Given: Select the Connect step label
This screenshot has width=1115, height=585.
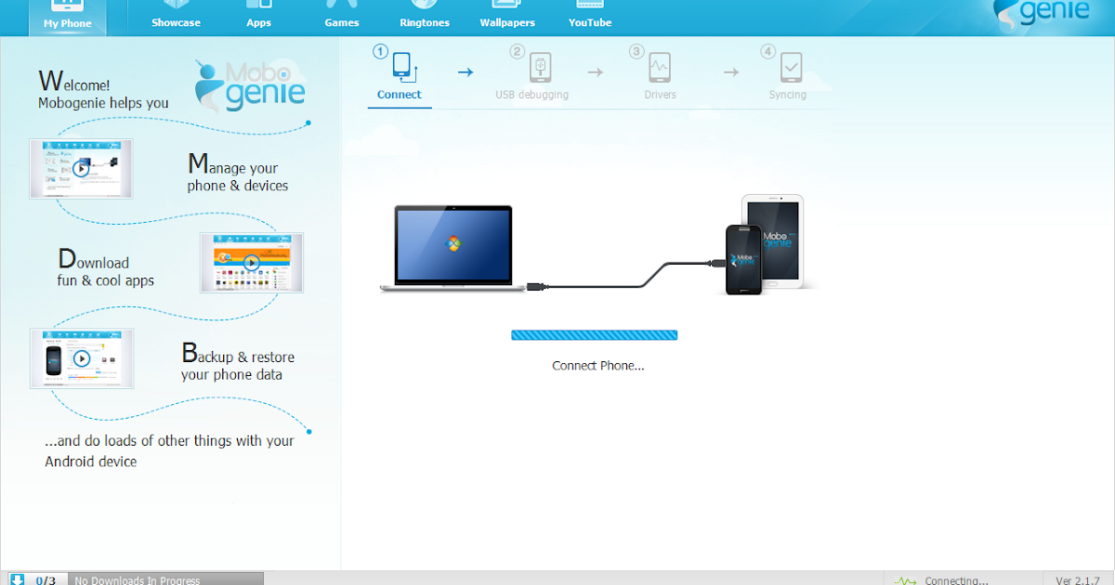Looking at the screenshot, I should pos(399,95).
